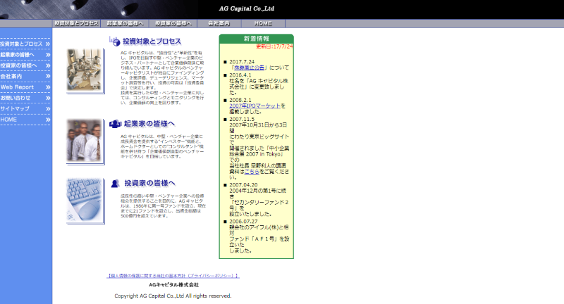The width and height of the screenshot is (564, 304).
Task: Click chevron arrows beside sidebar サイトマップ
Action: tap(48, 109)
